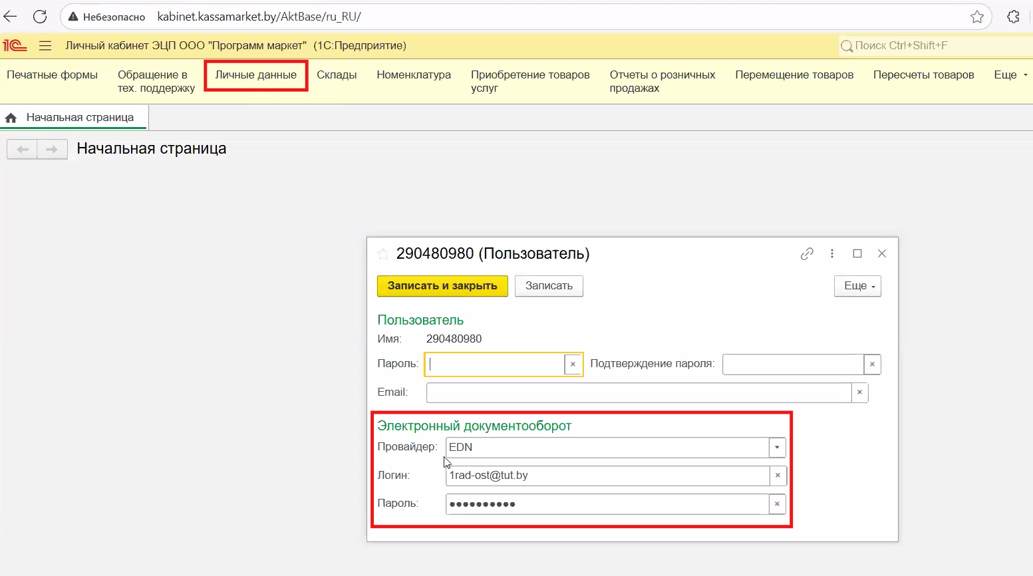Copy link to the user form
The image size is (1033, 576).
tap(807, 253)
